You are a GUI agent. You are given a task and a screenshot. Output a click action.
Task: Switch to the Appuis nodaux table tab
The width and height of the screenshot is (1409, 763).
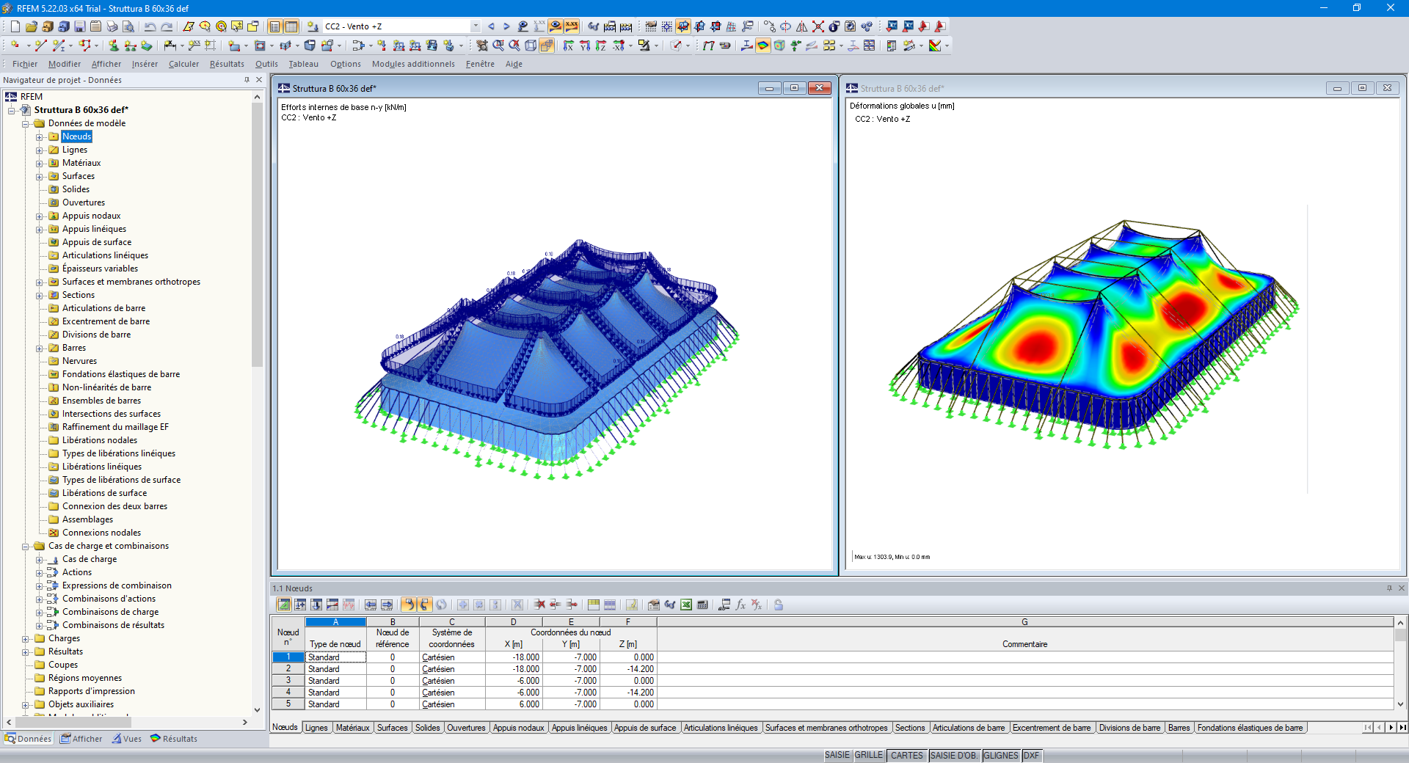pos(518,728)
